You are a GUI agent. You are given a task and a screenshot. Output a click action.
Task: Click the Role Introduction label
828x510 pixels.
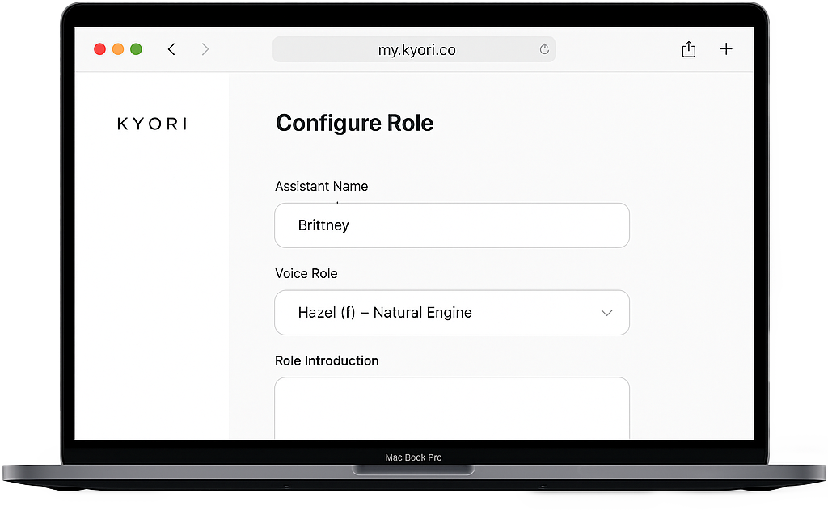[327, 360]
